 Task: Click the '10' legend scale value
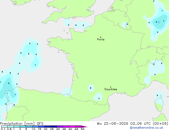tap(33, 129)
